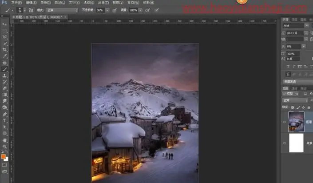The width and height of the screenshot is (313, 183).
Task: Select the Clone Stamp tool
Action: pyautogui.click(x=4, y=76)
